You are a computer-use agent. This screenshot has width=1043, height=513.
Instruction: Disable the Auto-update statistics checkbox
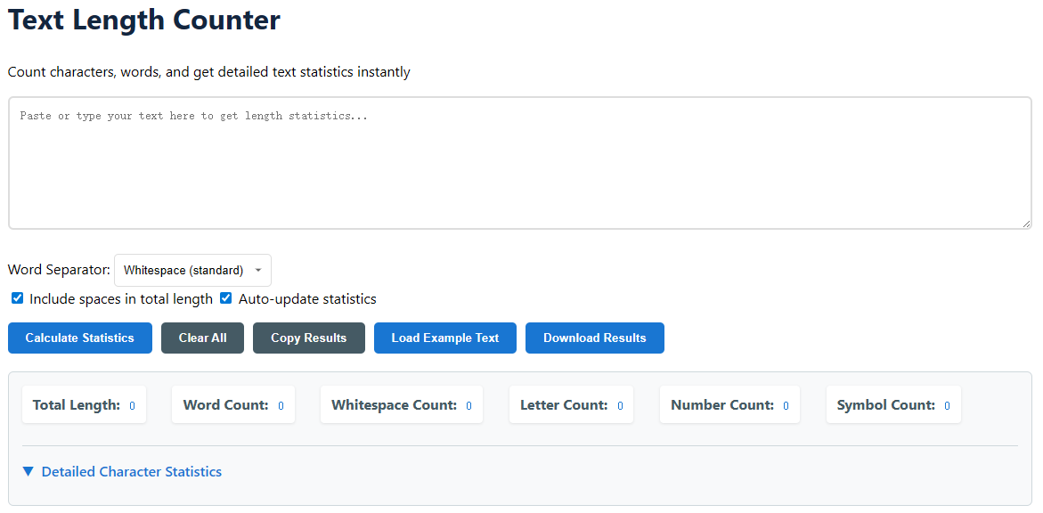226,298
